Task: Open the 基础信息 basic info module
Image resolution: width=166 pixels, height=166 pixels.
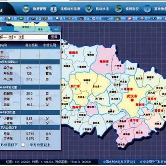Action: click(155, 9)
